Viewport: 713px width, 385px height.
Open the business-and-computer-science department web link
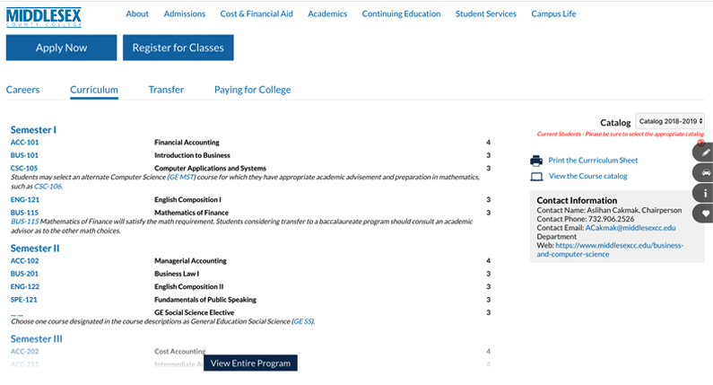[610, 249]
